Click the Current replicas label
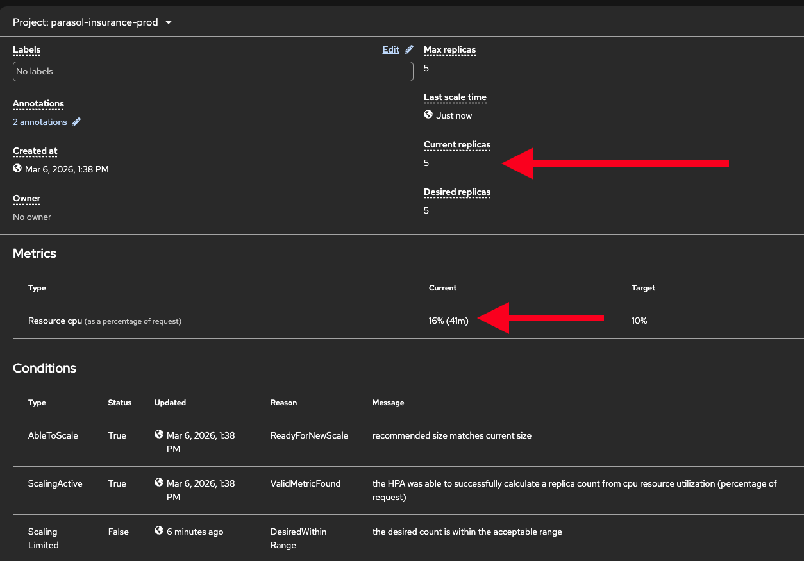The width and height of the screenshot is (804, 561). pos(456,144)
